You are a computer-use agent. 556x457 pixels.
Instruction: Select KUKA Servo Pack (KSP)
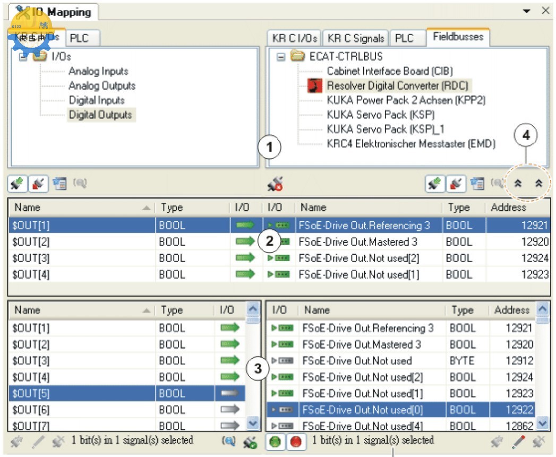[x=380, y=115]
